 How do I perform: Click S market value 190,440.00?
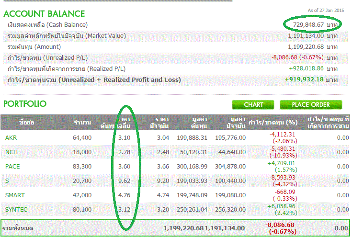[x=230, y=181]
